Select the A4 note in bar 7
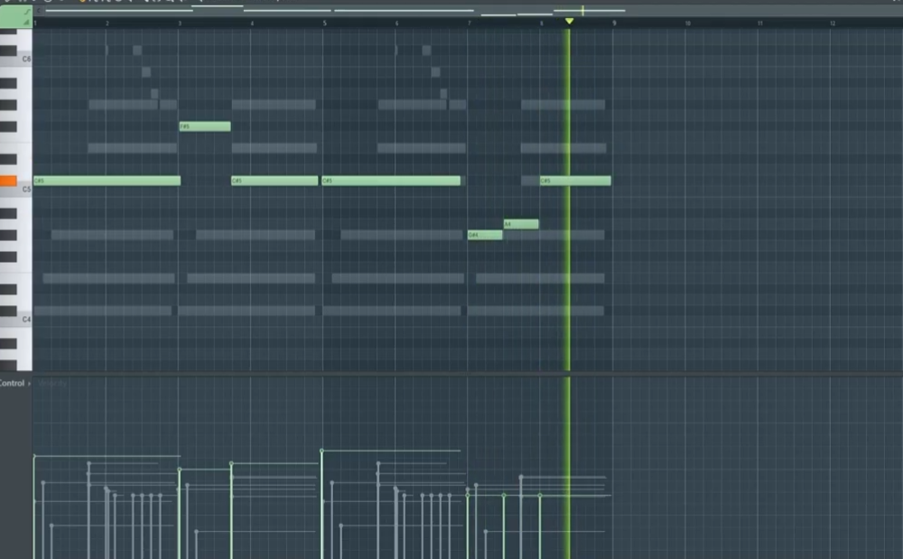 click(x=521, y=224)
